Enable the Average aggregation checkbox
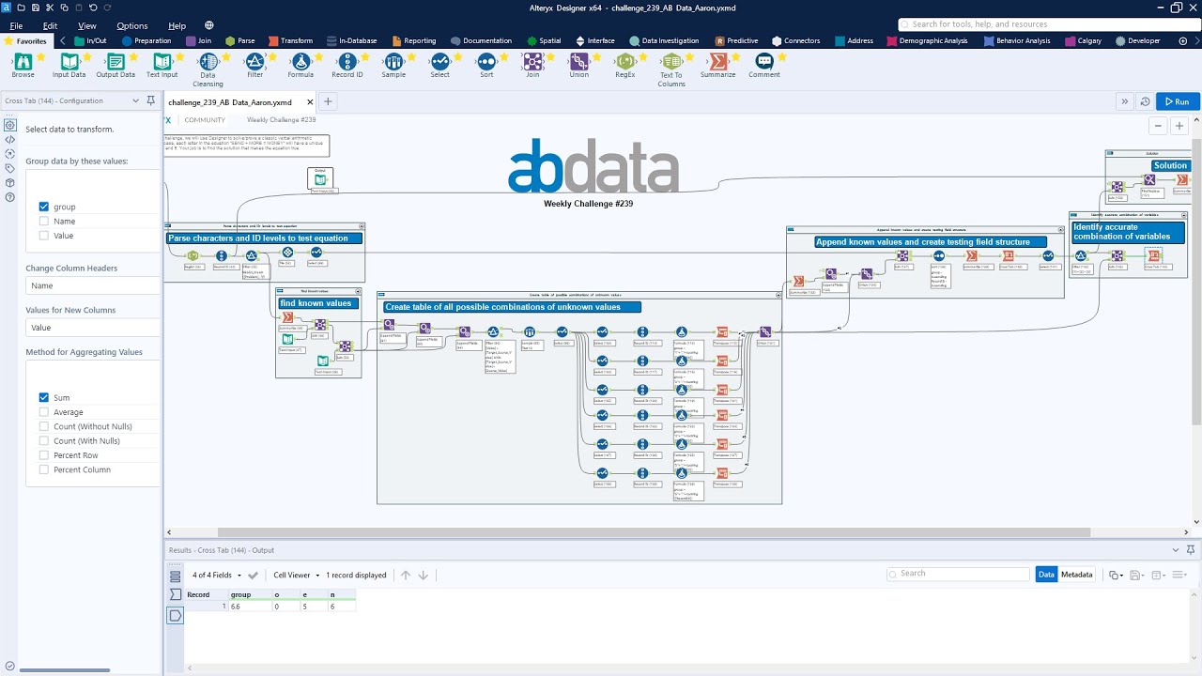 pyautogui.click(x=43, y=412)
